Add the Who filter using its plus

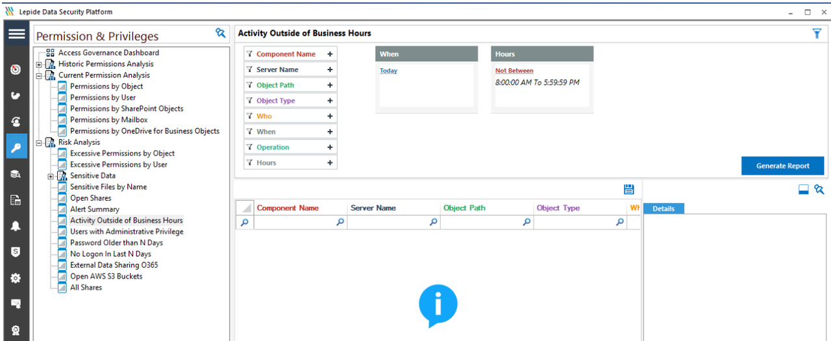point(330,116)
